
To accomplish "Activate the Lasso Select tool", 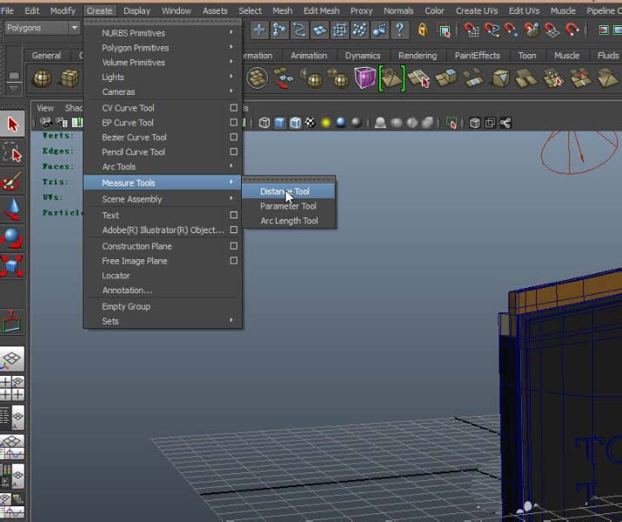I will click(x=12, y=153).
